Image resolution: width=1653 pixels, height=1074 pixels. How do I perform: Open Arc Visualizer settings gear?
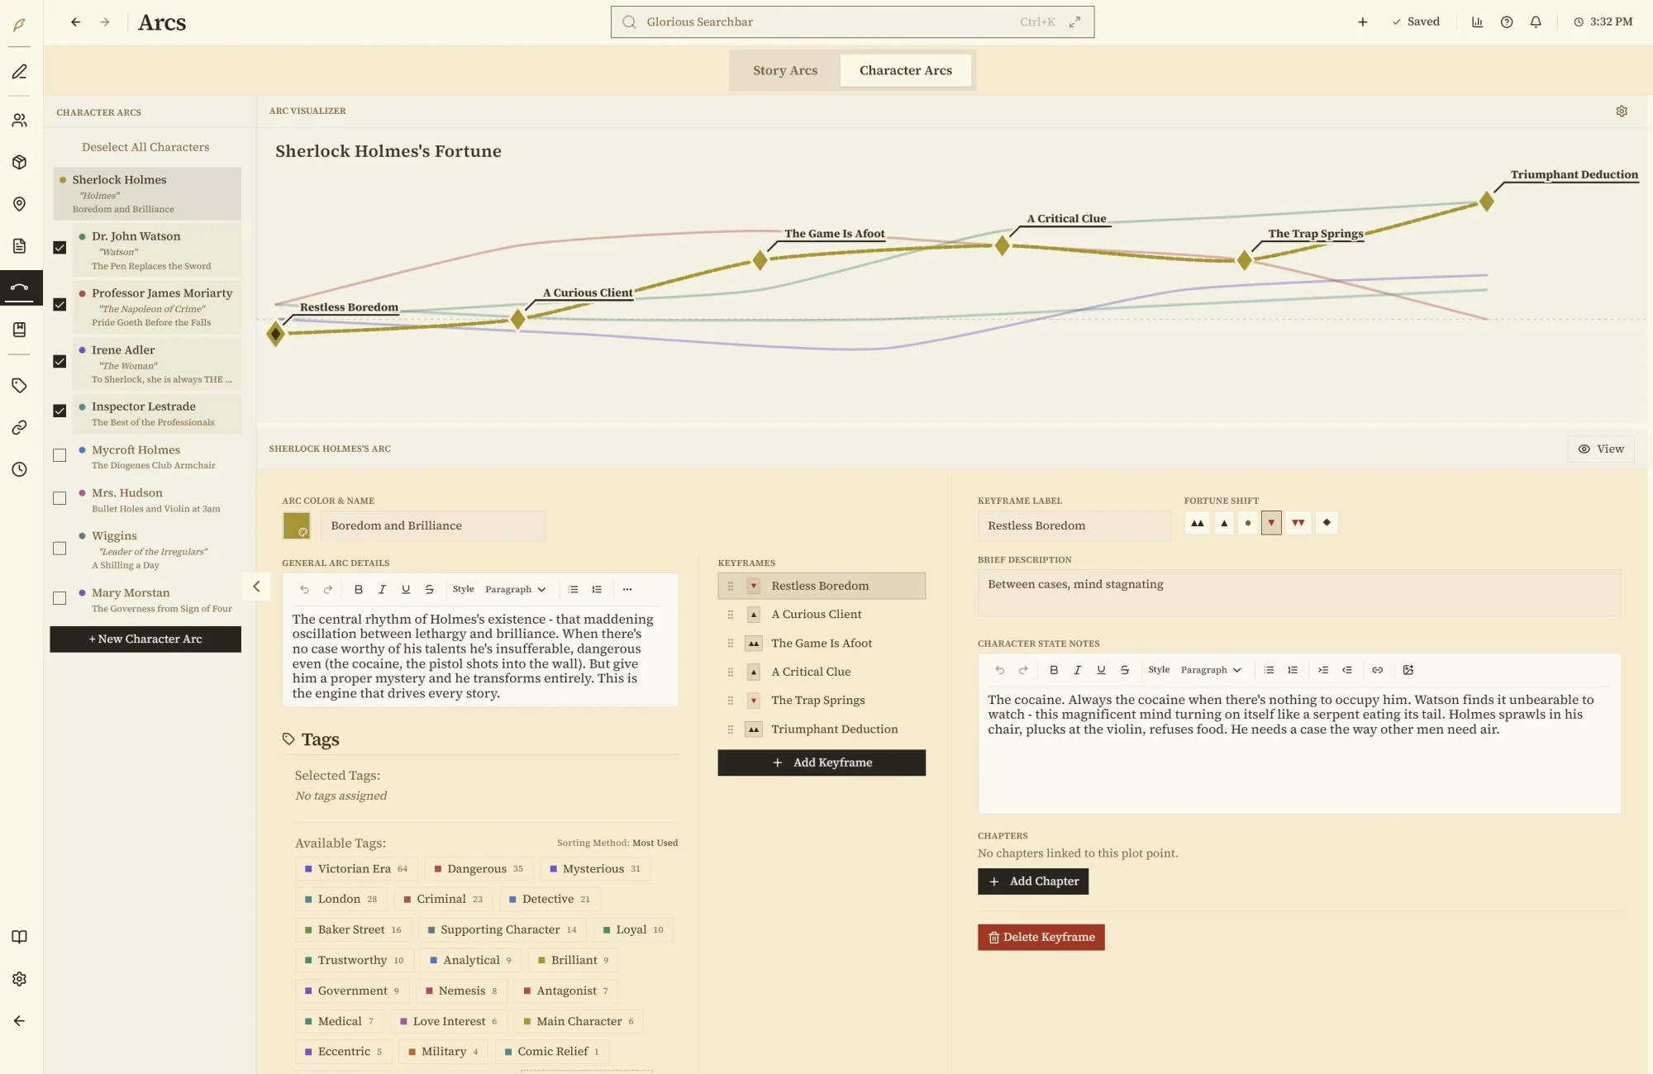1622,112
